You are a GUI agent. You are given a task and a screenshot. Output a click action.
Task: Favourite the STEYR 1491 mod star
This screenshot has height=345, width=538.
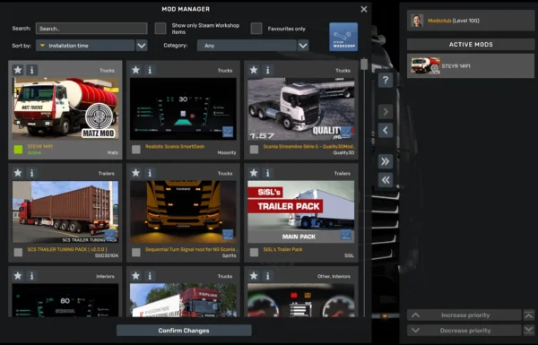(18, 70)
